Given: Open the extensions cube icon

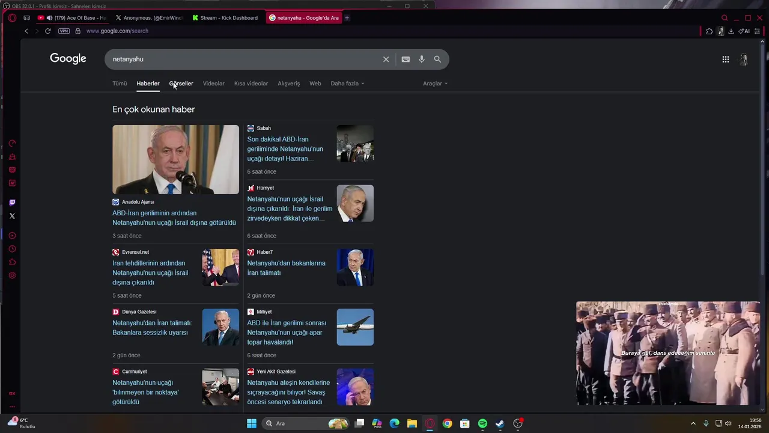Looking at the screenshot, I should point(710,31).
